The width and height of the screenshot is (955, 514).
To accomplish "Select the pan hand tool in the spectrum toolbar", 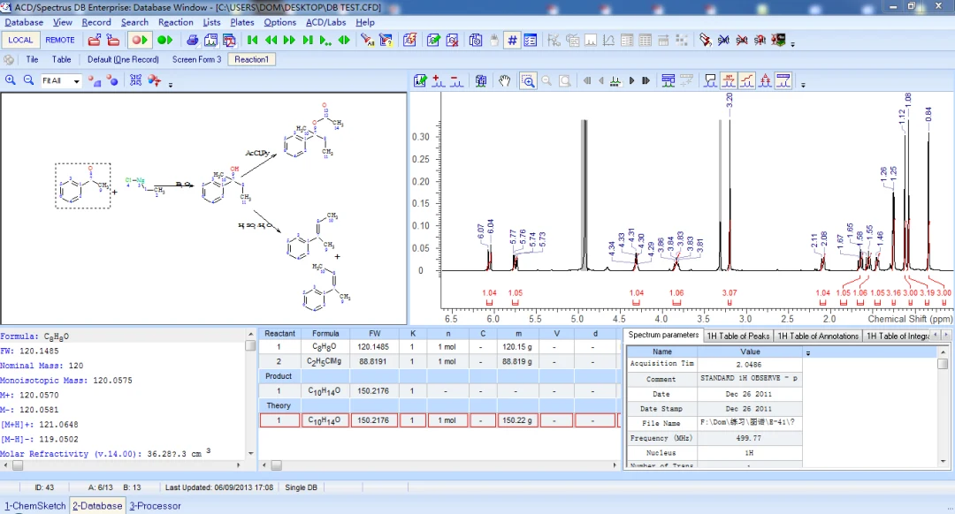I will point(504,81).
